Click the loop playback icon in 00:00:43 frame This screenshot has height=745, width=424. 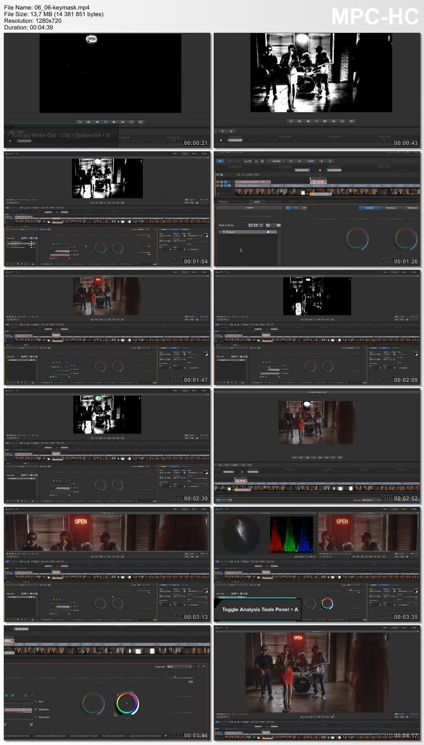point(352,121)
